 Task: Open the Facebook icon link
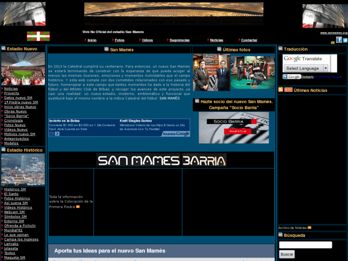click(339, 40)
